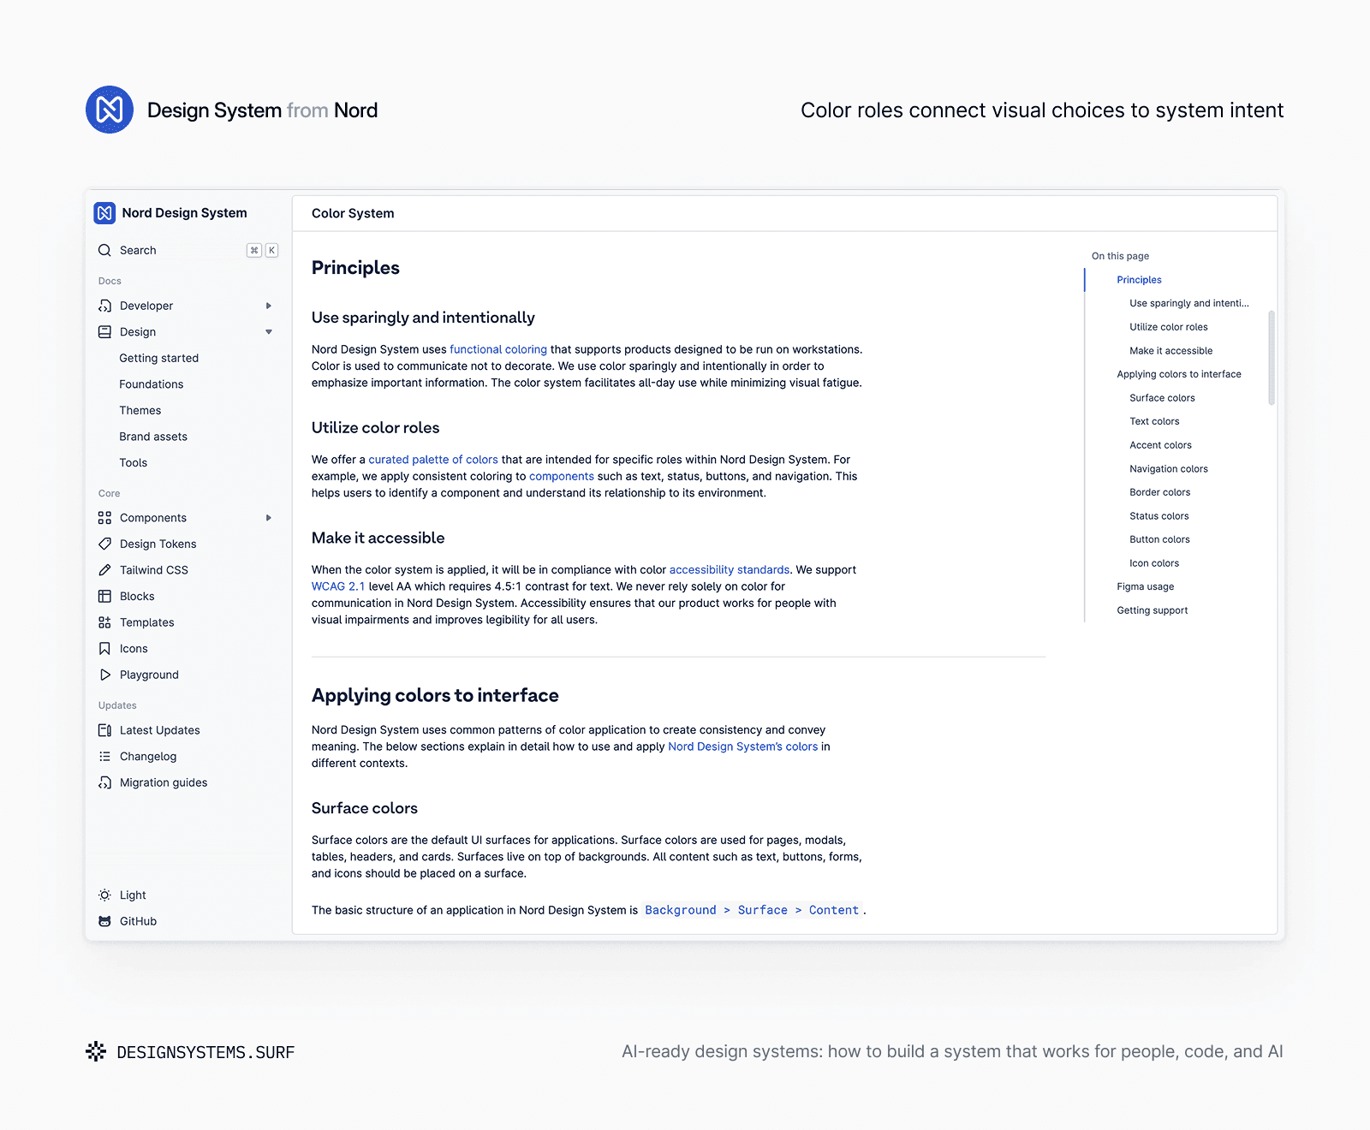The width and height of the screenshot is (1370, 1130).
Task: Open Foundations in the Design menu
Action: 152,384
